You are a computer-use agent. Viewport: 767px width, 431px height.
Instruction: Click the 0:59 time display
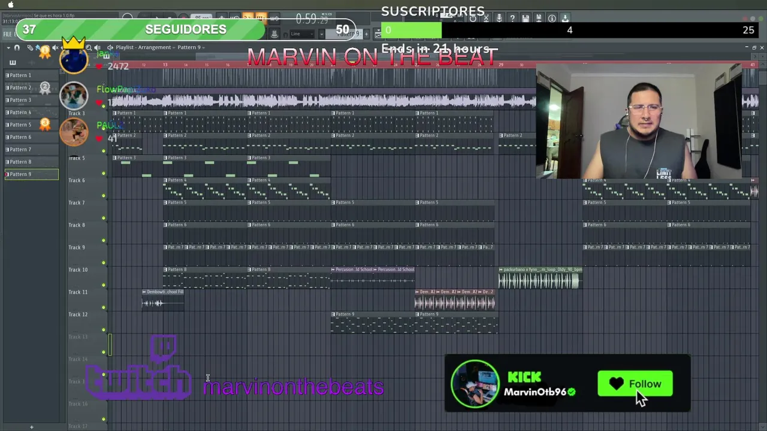pyautogui.click(x=311, y=19)
